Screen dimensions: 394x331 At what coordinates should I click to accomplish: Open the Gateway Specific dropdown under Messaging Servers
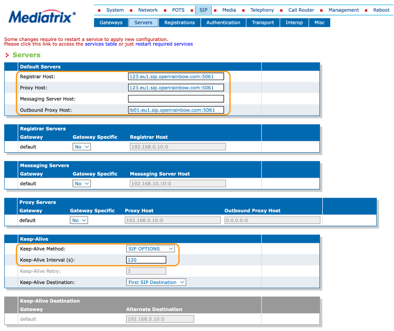click(x=82, y=184)
